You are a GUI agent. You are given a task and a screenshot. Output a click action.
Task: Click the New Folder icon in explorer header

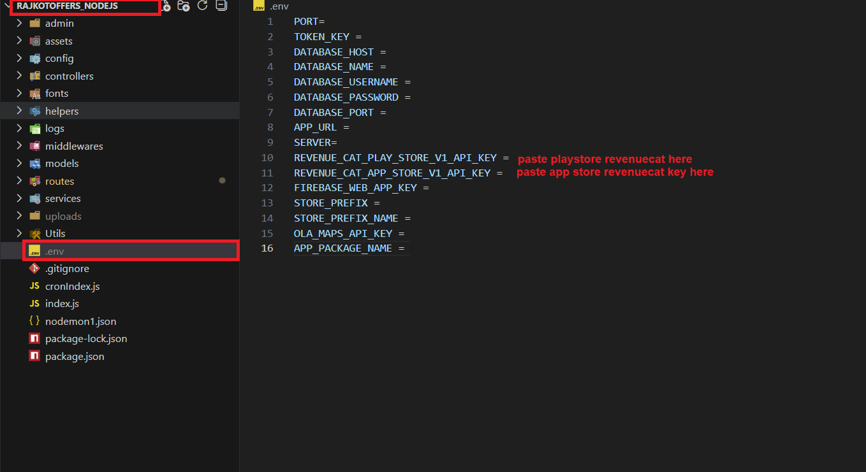(x=184, y=6)
